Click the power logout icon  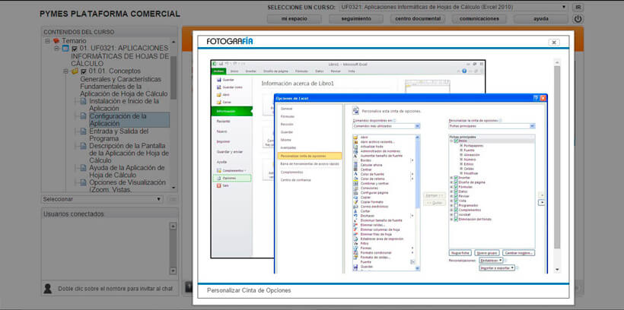578,19
